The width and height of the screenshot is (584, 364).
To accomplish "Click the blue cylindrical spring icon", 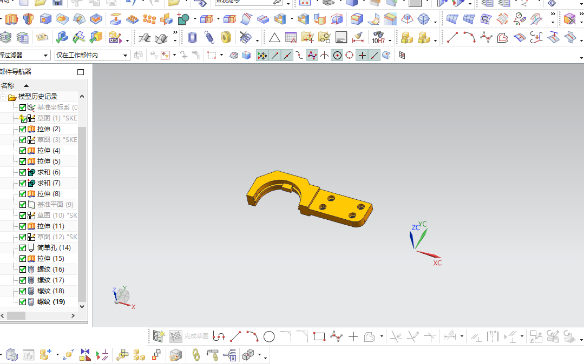I will [193, 38].
